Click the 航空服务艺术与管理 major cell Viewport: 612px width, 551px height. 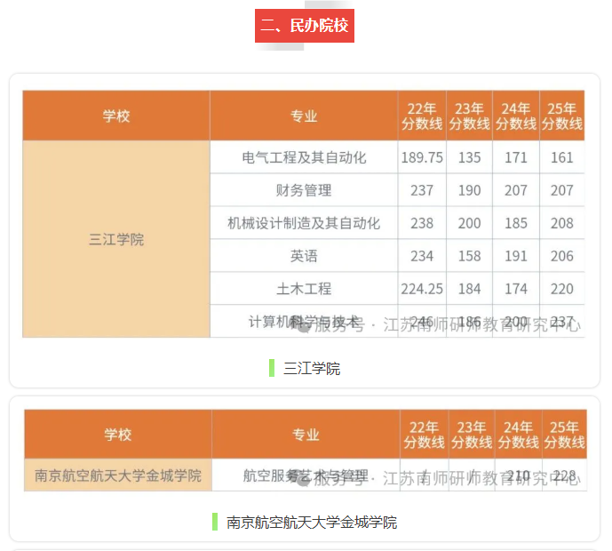[x=306, y=475]
